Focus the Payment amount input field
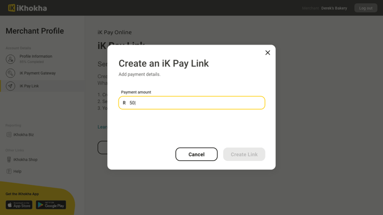 pos(191,103)
